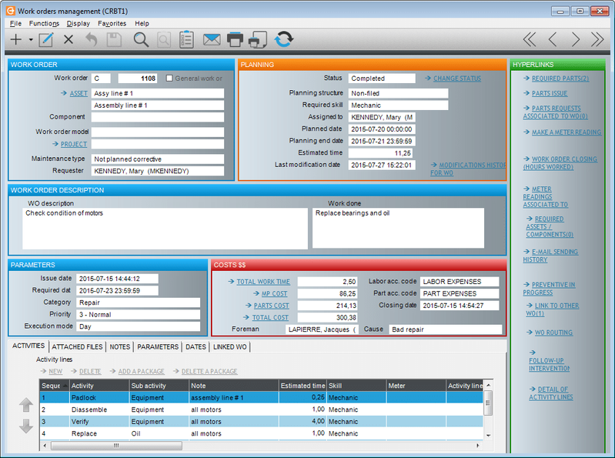The height and width of the screenshot is (458, 615).
Task: Open the Favorites menu
Action: tap(112, 24)
